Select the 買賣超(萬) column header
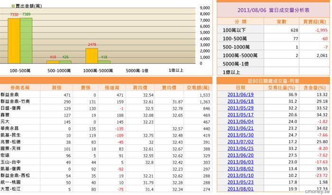332x195 pixels. pos(314,22)
